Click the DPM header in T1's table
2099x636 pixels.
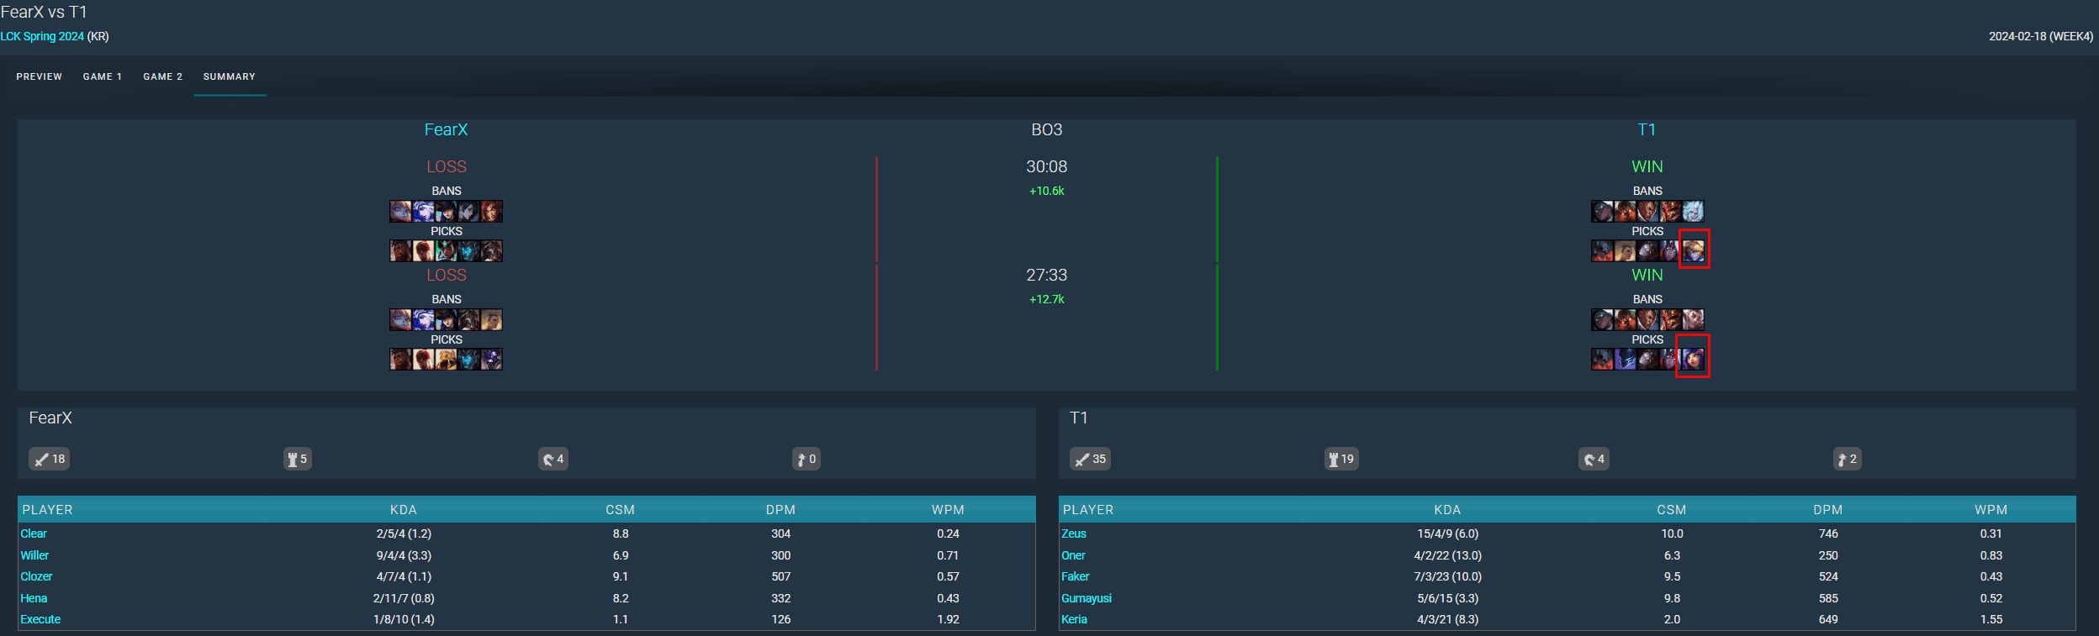[x=1828, y=510]
